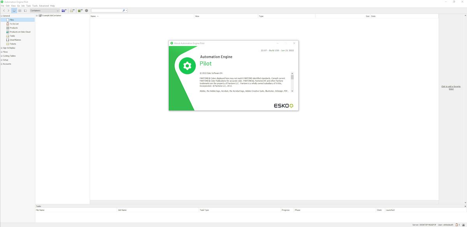
Task: Open the Products view
Action: 12,28
